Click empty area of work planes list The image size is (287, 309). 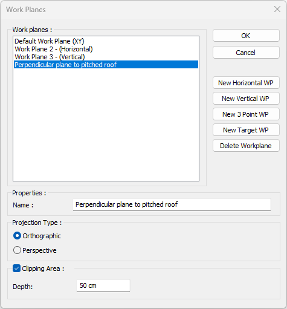point(106,125)
